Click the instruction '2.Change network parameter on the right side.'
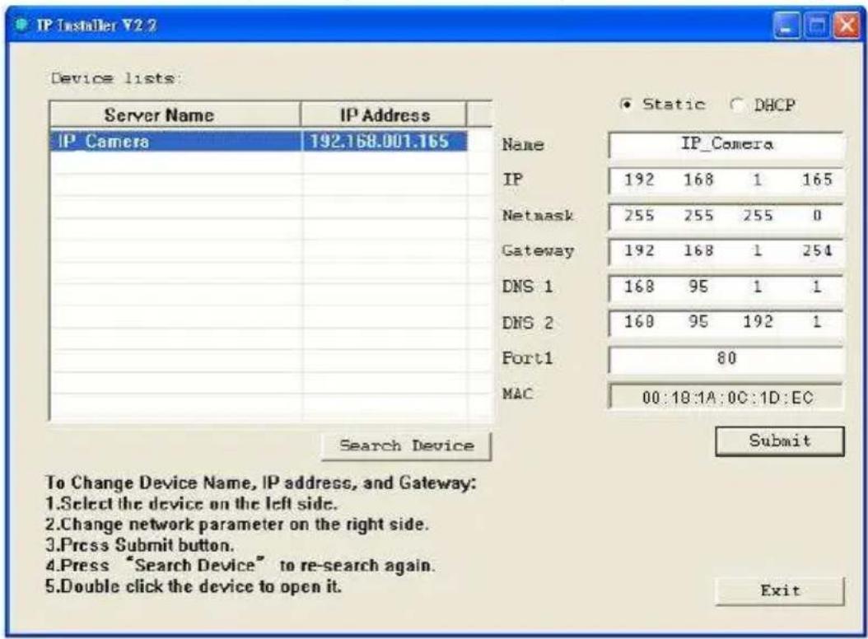868x639 pixels. click(237, 524)
